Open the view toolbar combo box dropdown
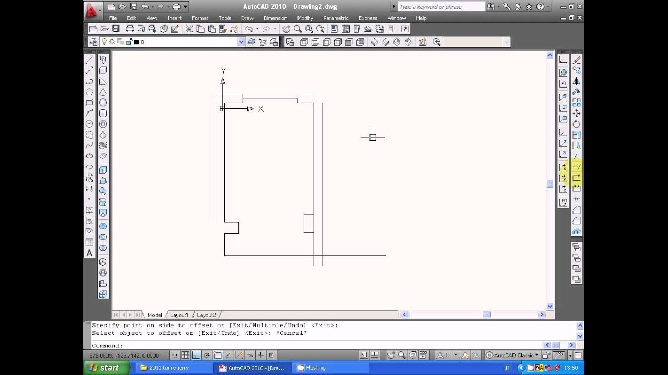The image size is (668, 375). [x=506, y=42]
